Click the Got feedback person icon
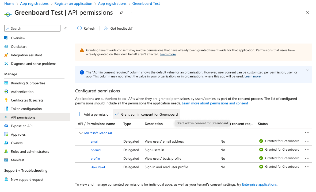This screenshot has width=316, height=192. (x=106, y=28)
